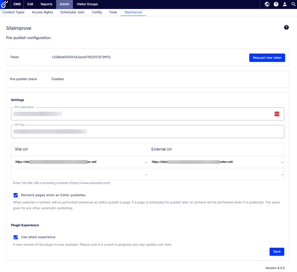The width and height of the screenshot is (297, 272).
Task: Click the Optimizely logo icon
Action: pos(4,4)
